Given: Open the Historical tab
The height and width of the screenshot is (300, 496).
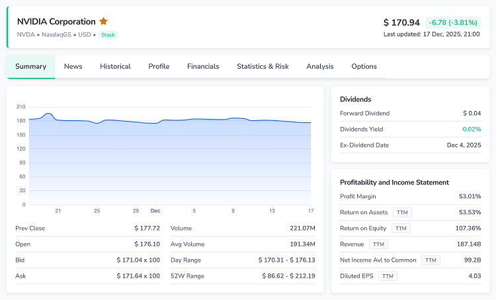Looking at the screenshot, I should point(115,66).
